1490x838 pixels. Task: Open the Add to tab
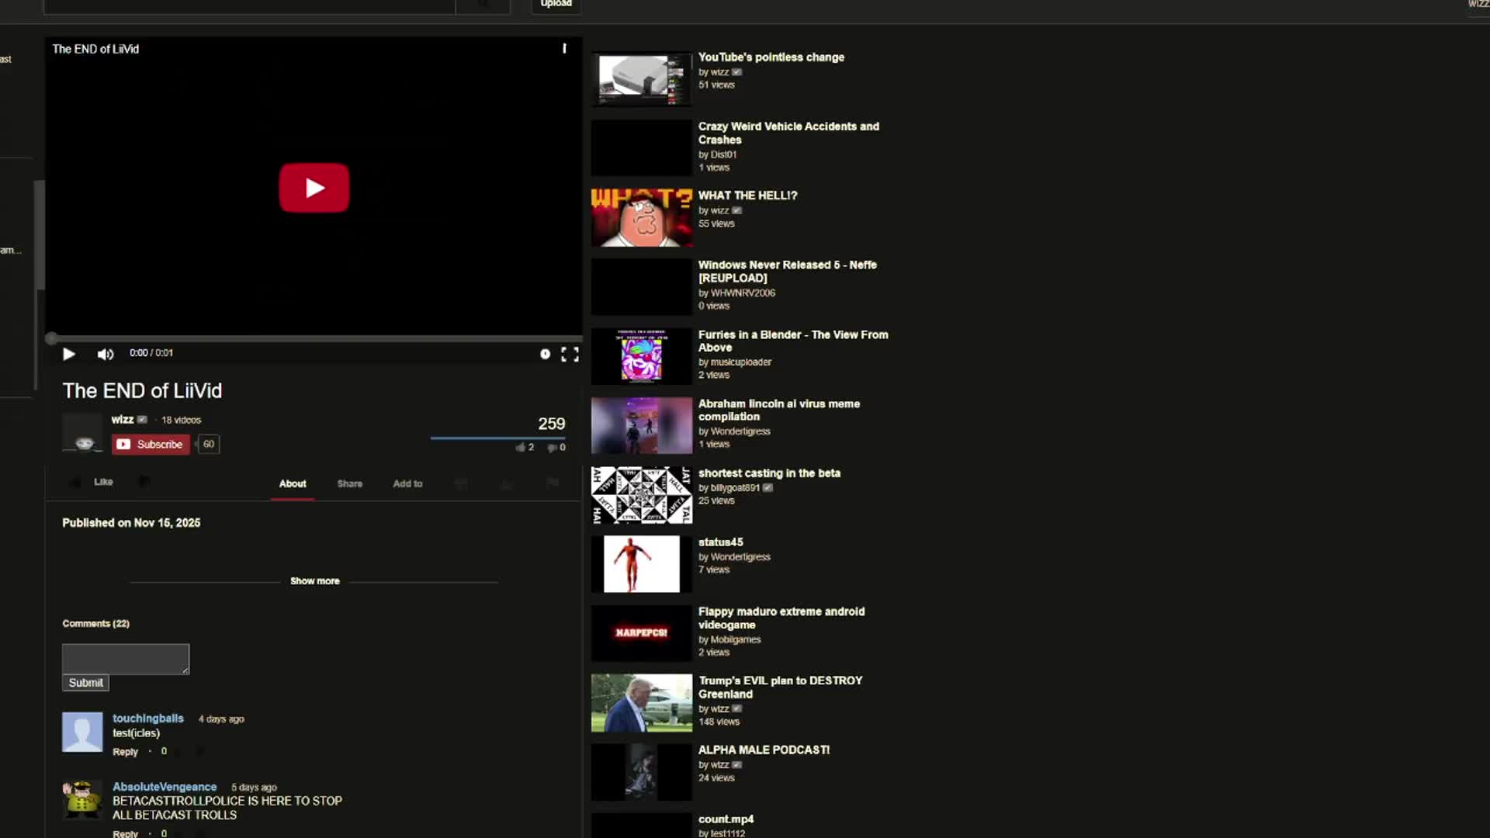tap(407, 483)
